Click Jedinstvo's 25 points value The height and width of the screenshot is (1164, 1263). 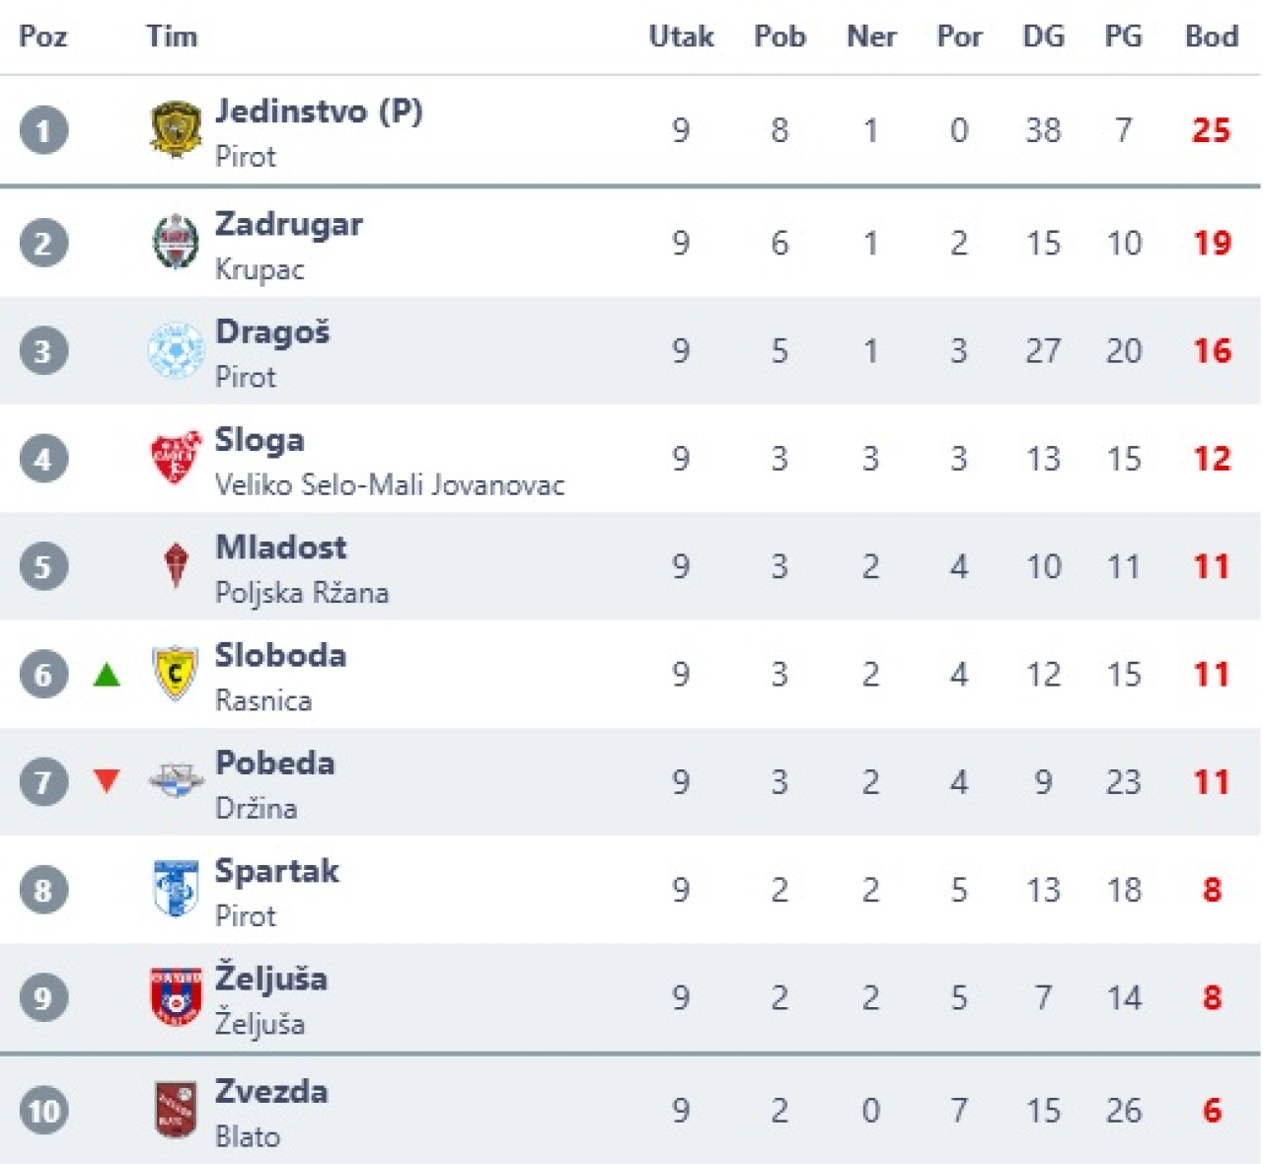(x=1211, y=130)
